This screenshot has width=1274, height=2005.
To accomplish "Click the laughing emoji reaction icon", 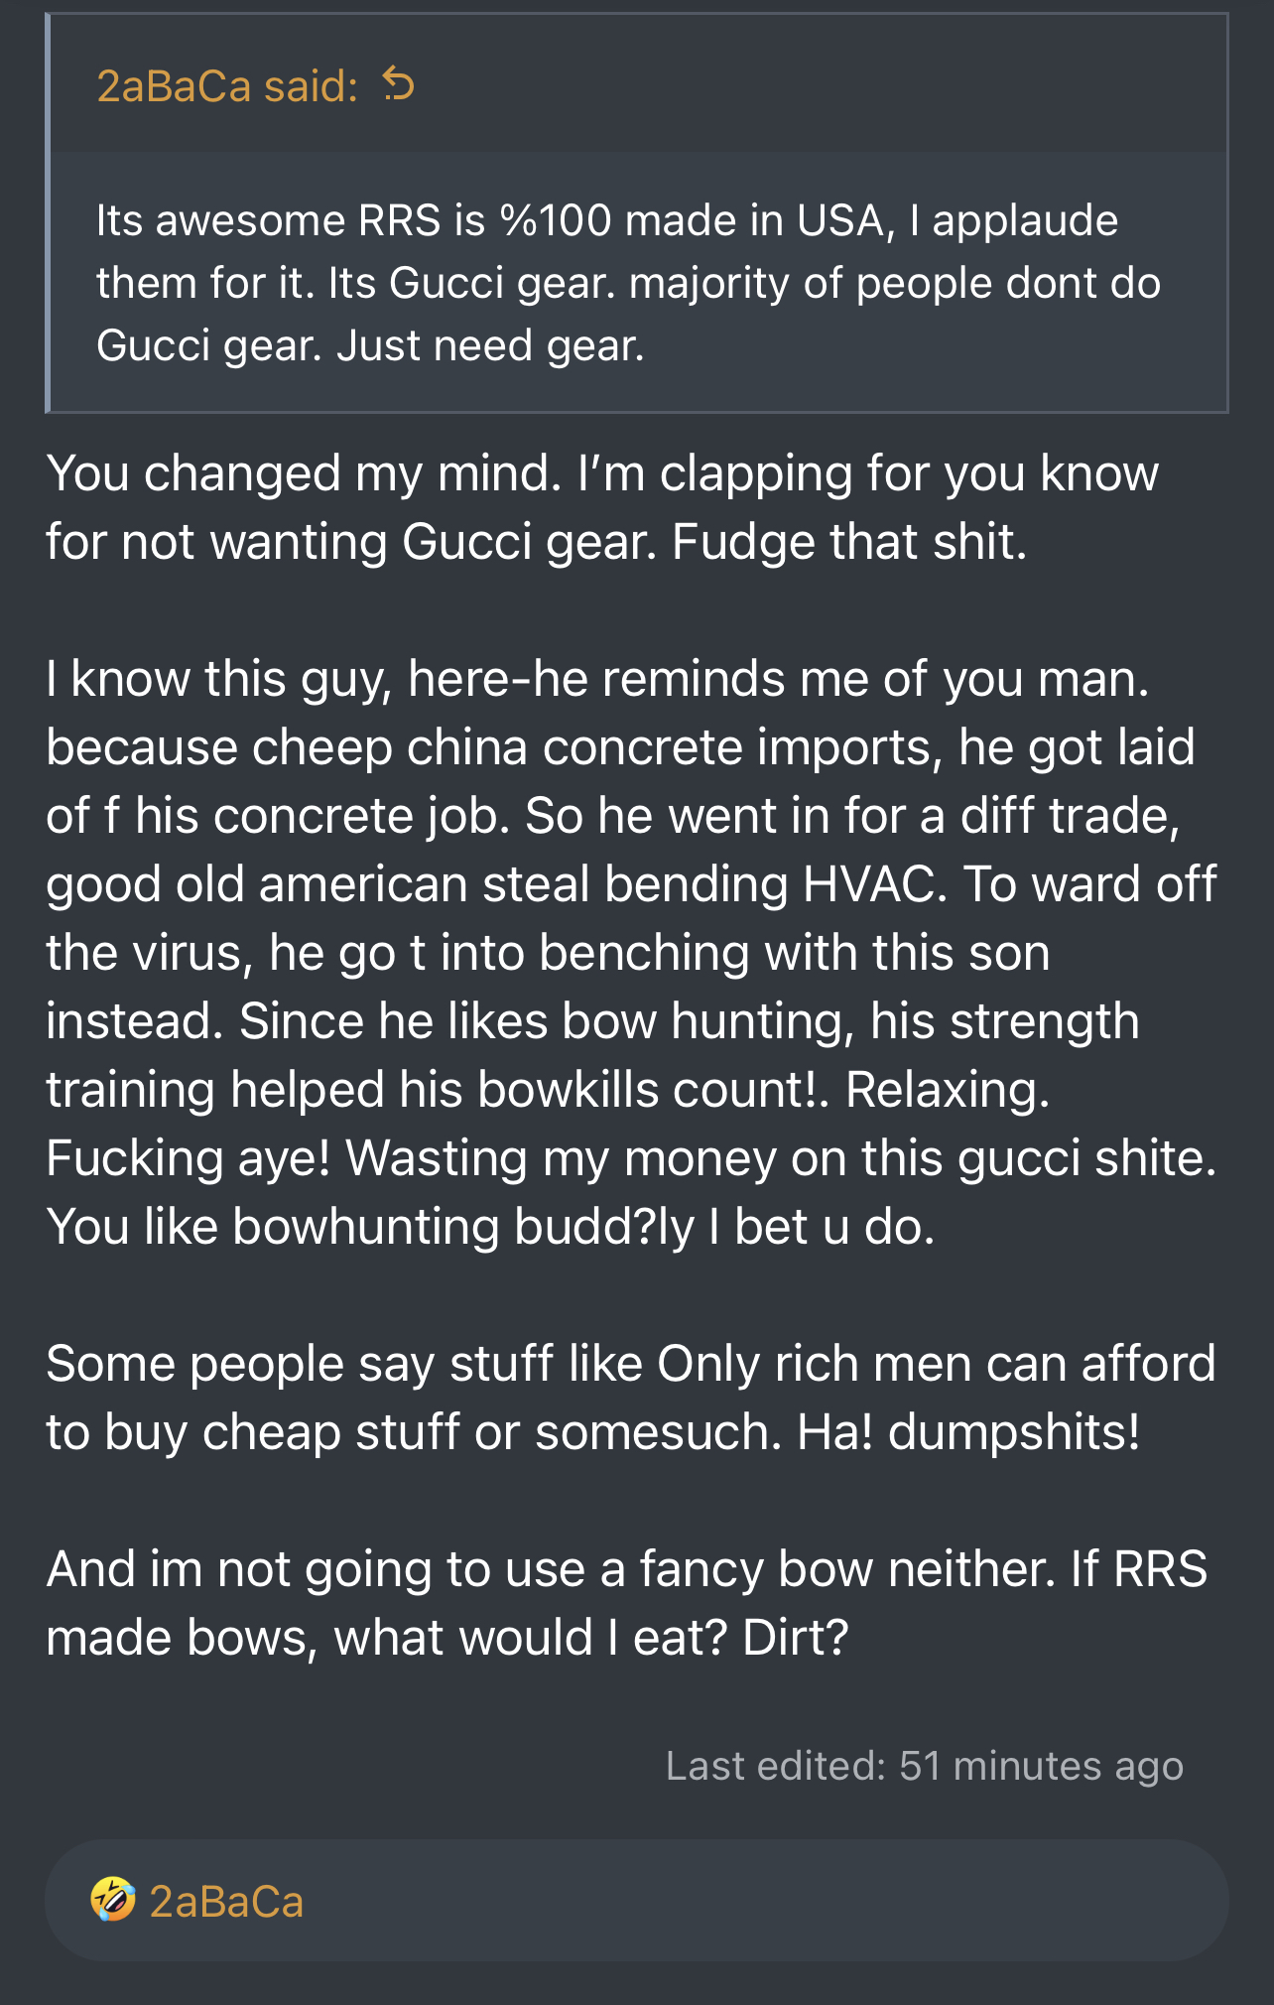I will coord(113,1900).
